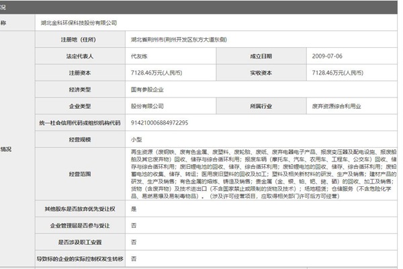Screen dimensions: 403x269
Task: Click the 是否涉及职工安置 label cell
Action: (79, 241)
